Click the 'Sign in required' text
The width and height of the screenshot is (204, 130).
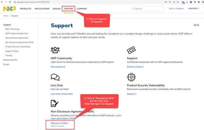[x=58, y=126]
